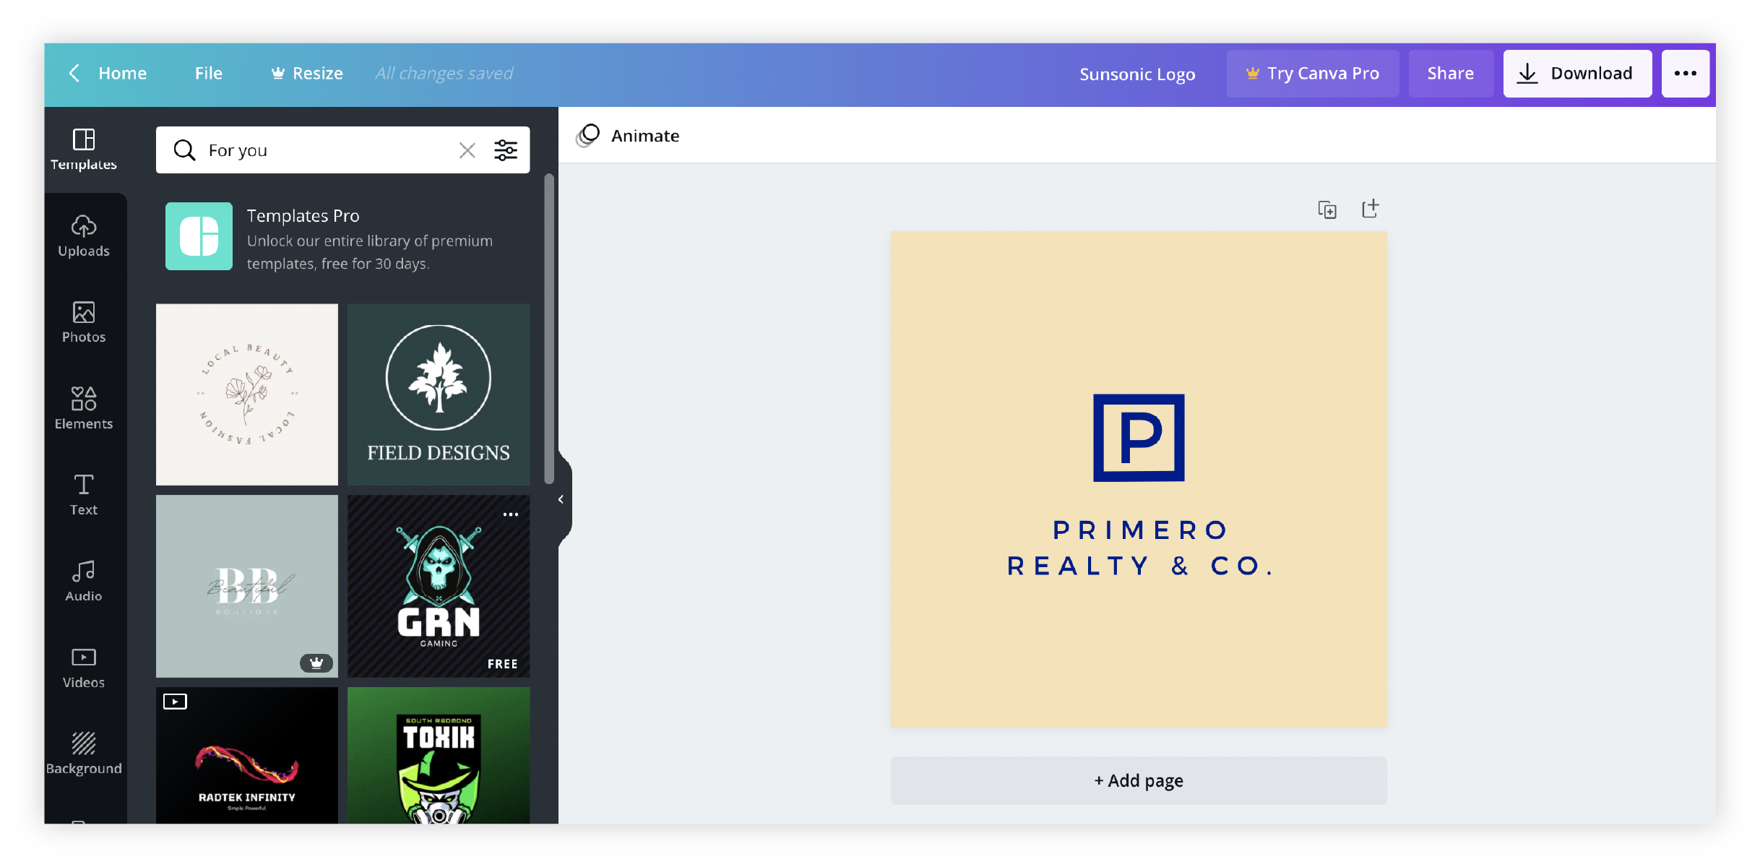This screenshot has height=867, width=1760.
Task: Click the clear search field icon
Action: (x=467, y=150)
